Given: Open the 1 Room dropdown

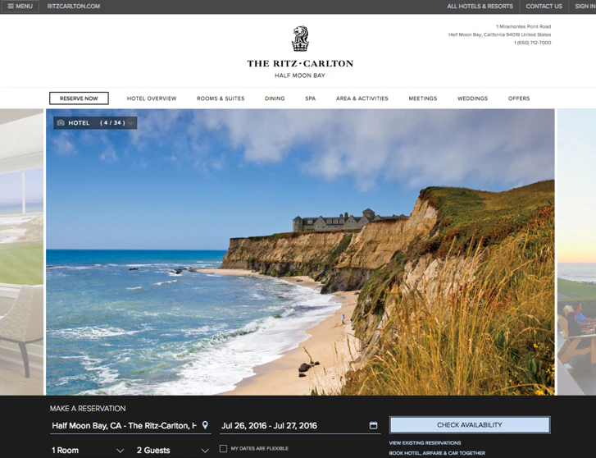Looking at the screenshot, I should coord(88,451).
